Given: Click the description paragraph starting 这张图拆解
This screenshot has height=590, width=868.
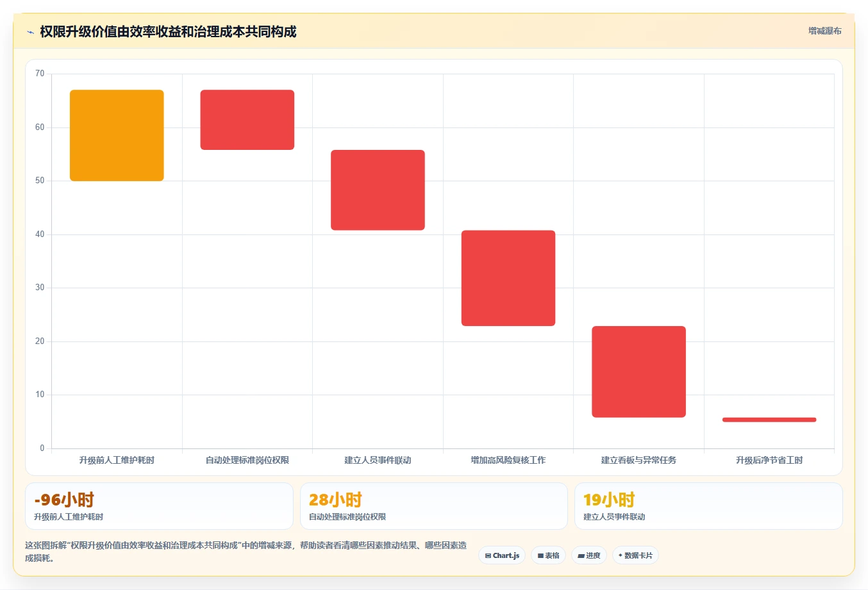Looking at the screenshot, I should coord(246,552).
